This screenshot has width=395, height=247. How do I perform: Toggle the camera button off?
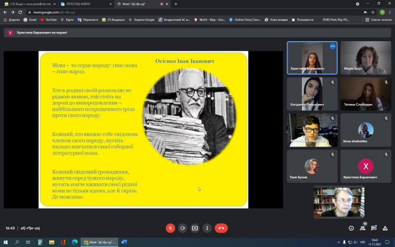click(183, 228)
